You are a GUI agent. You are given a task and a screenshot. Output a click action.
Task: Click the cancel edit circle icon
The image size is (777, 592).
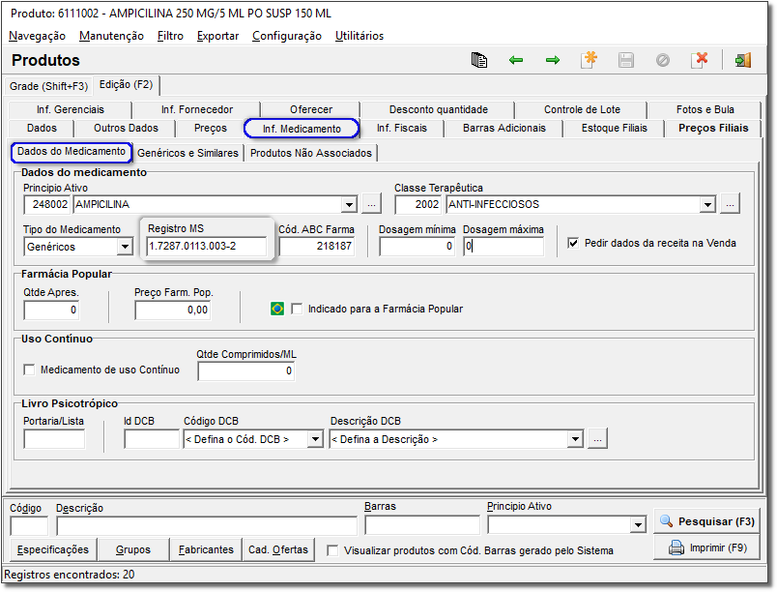(x=663, y=61)
